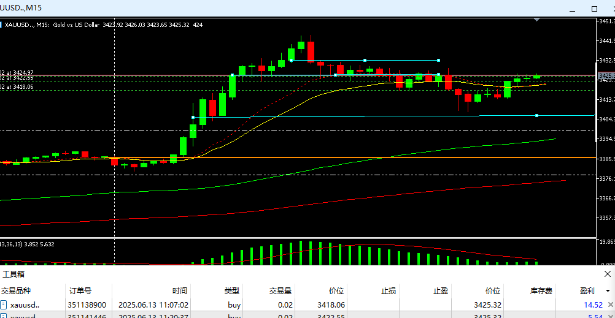The width and height of the screenshot is (615, 318).
Task: Select the order level label at 3418.06
Action: (x=17, y=87)
